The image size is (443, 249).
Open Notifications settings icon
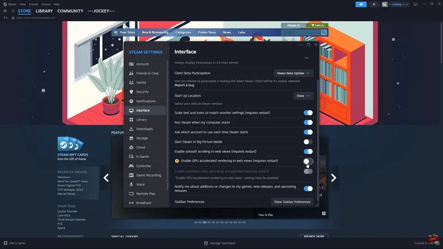[x=131, y=101]
